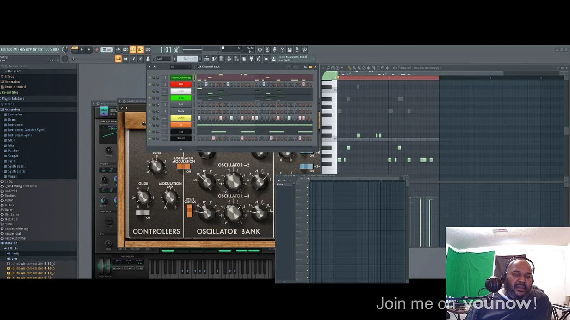The height and width of the screenshot is (320, 570).
Task: Open the All channel filter dropdown
Action: pyautogui.click(x=180, y=67)
